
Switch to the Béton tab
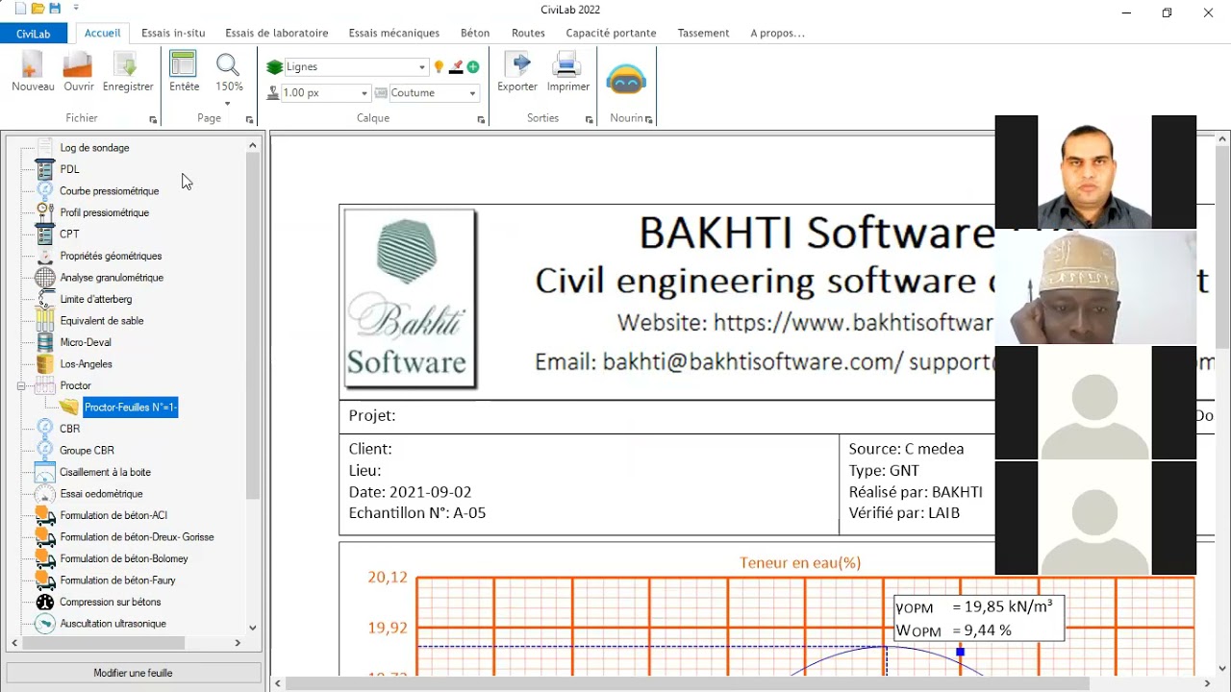click(x=475, y=33)
